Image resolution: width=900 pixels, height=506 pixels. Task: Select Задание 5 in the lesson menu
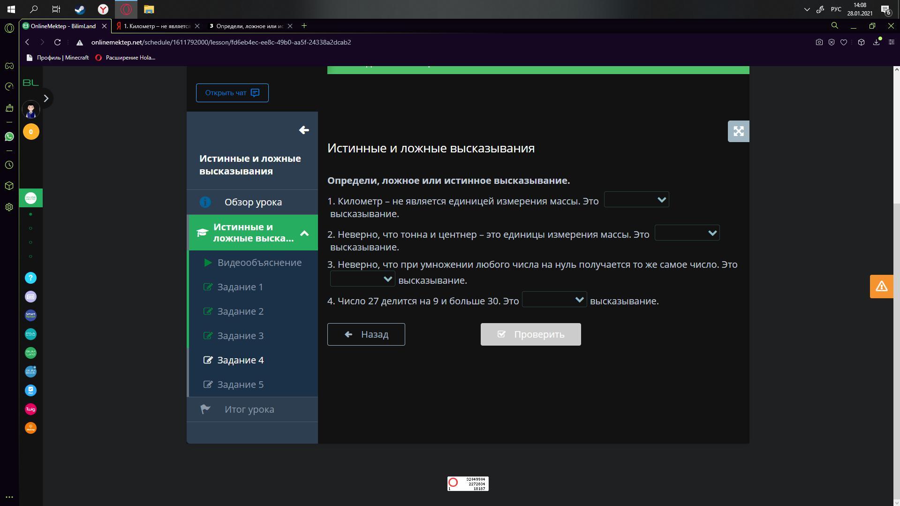click(x=240, y=385)
